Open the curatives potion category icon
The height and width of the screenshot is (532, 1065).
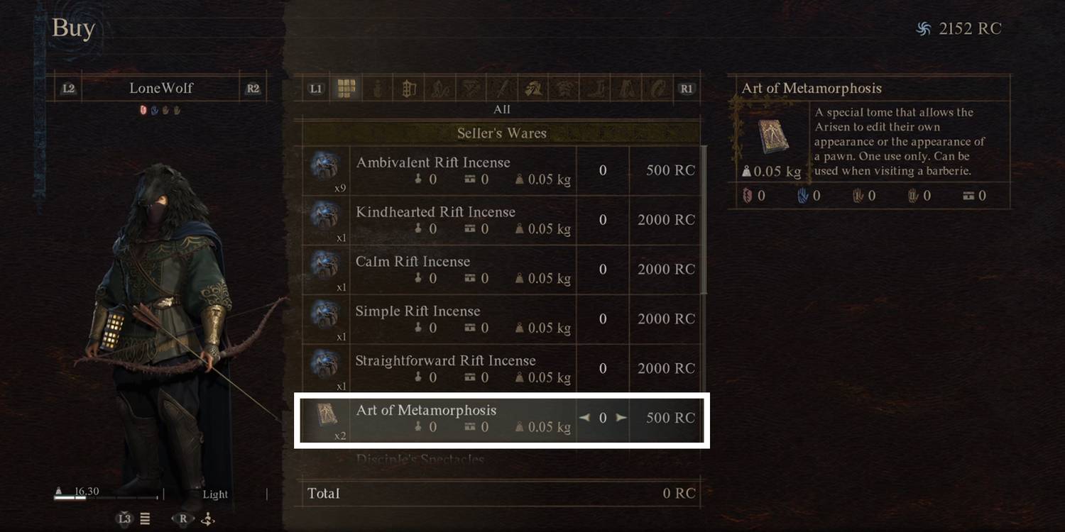click(x=377, y=89)
